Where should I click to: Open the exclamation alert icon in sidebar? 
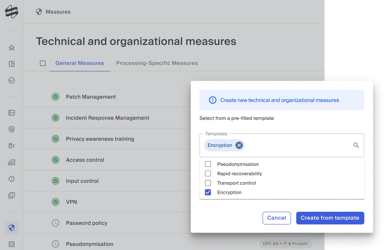coord(12,179)
